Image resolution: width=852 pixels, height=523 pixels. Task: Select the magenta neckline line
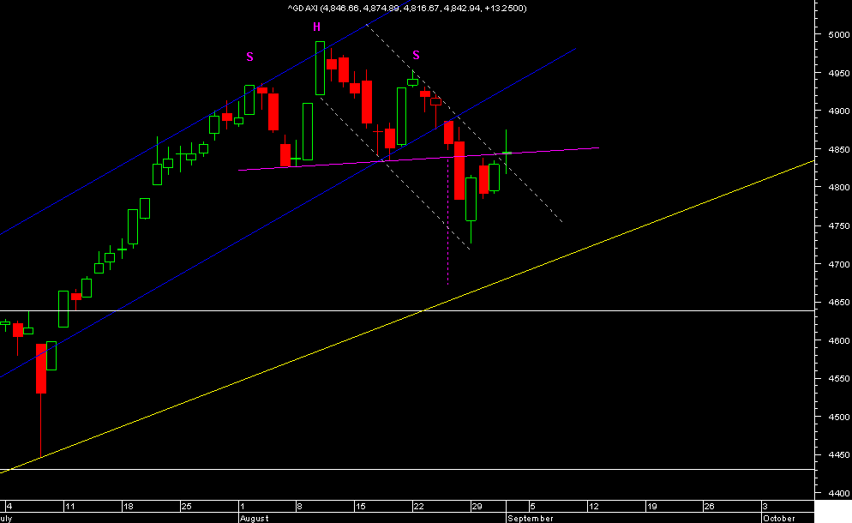tap(418, 159)
